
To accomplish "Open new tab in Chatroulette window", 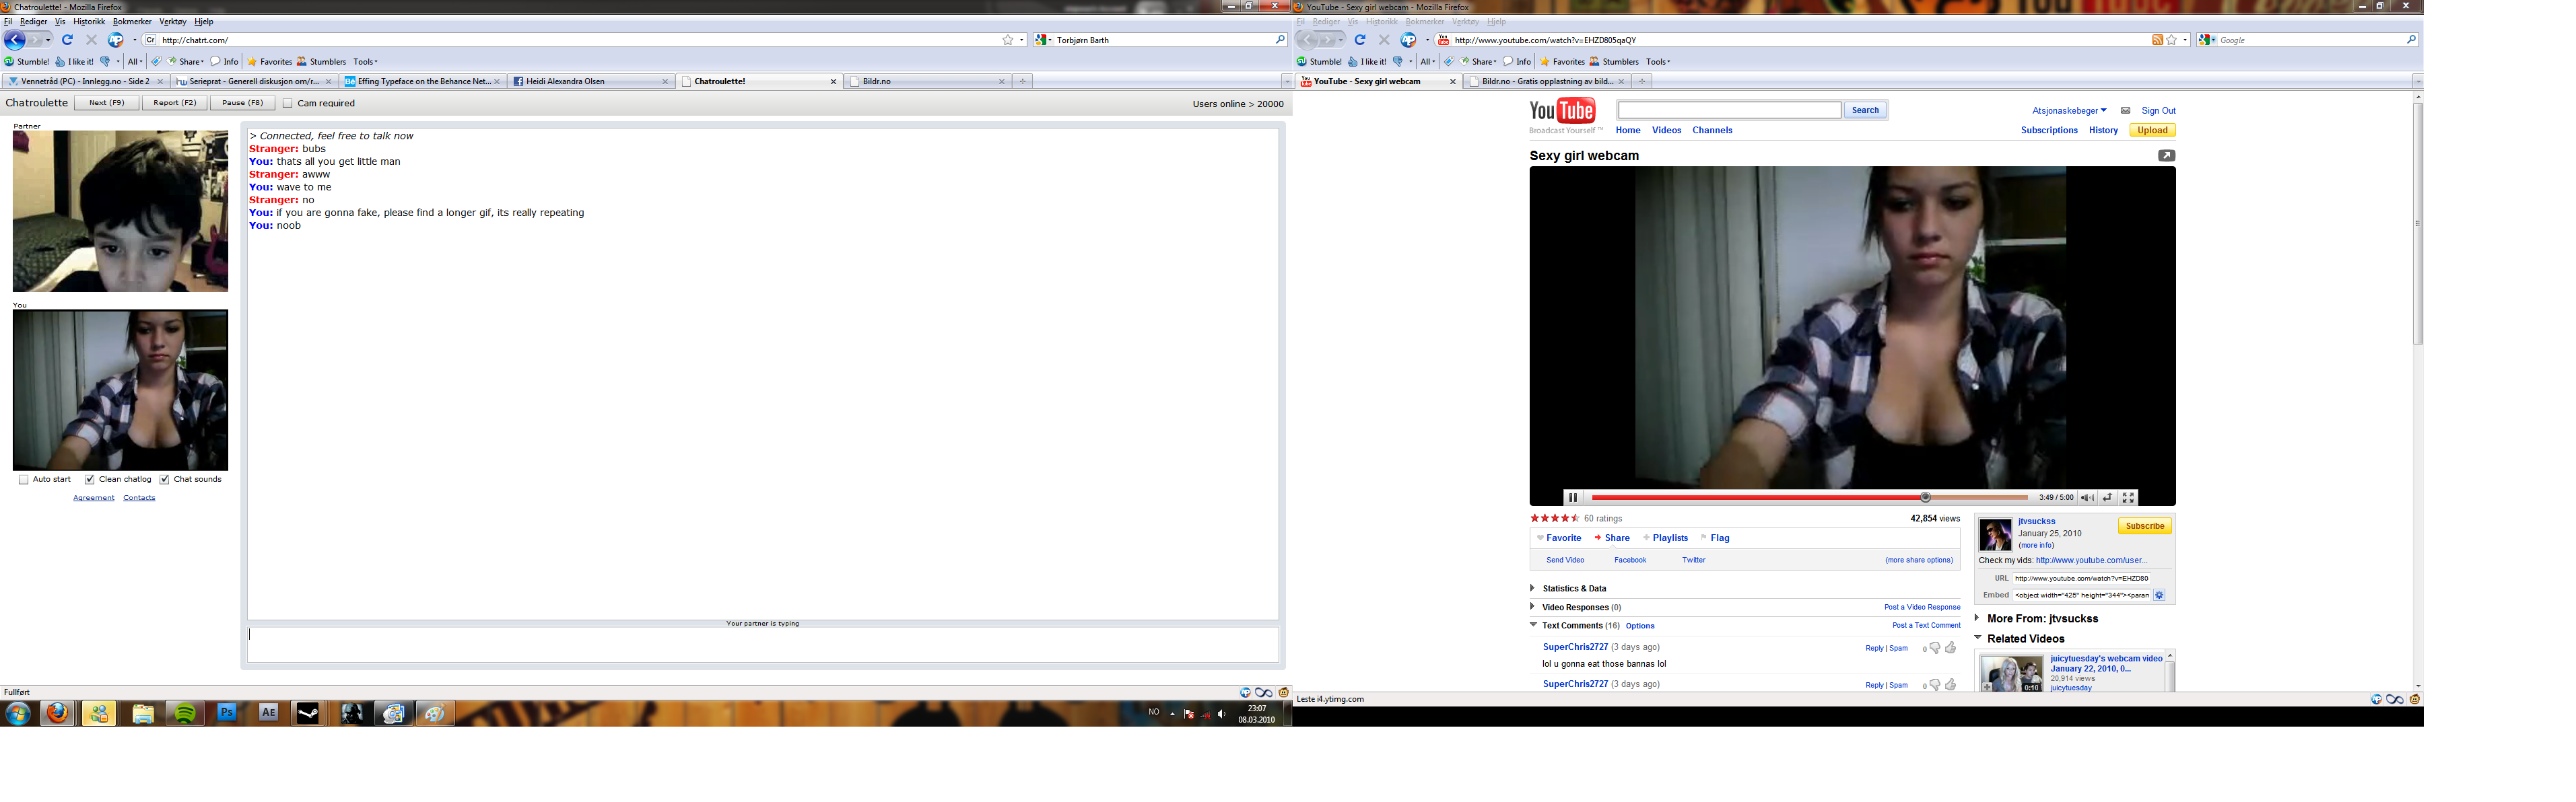I will [1022, 82].
